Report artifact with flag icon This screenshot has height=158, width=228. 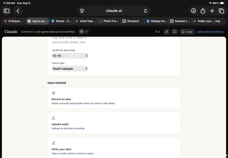175,32
